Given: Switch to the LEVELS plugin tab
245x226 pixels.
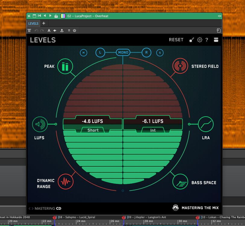Looking at the screenshot, I should [x=33, y=24].
